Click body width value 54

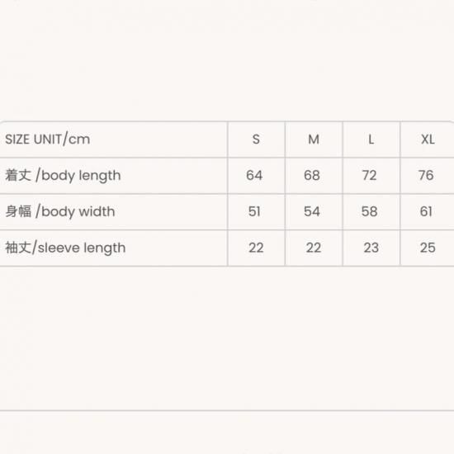[312, 211]
